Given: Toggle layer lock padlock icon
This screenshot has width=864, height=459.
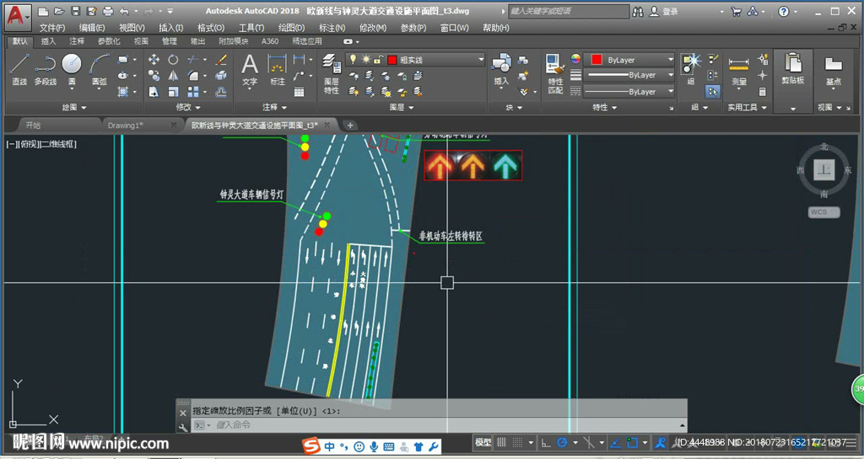Looking at the screenshot, I should tap(378, 59).
